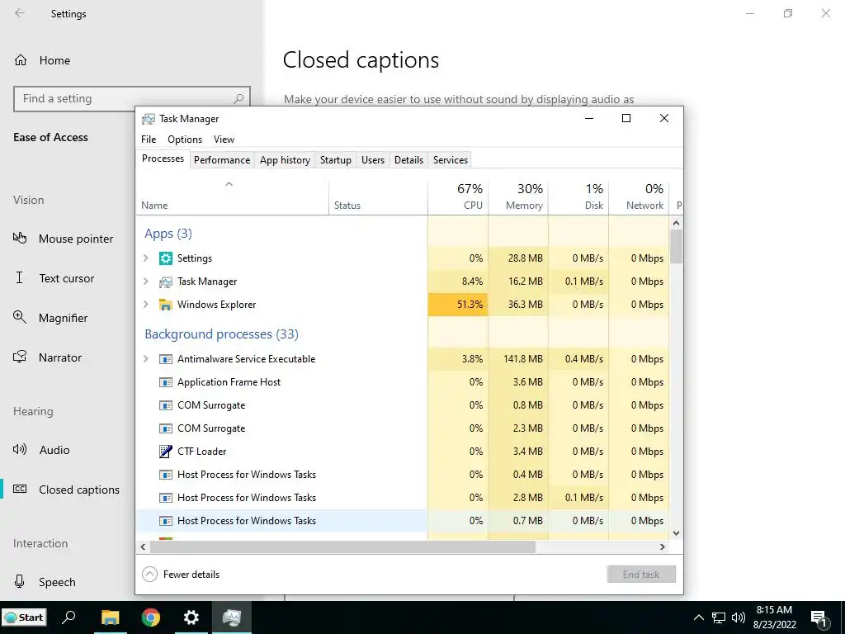Open Narrator settings icon
The image size is (845, 634).
click(x=20, y=357)
